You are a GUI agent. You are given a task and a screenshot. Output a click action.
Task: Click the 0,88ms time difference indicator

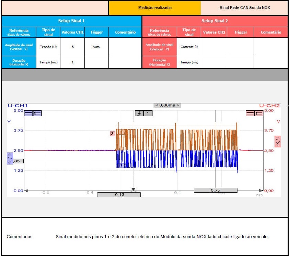(167, 105)
